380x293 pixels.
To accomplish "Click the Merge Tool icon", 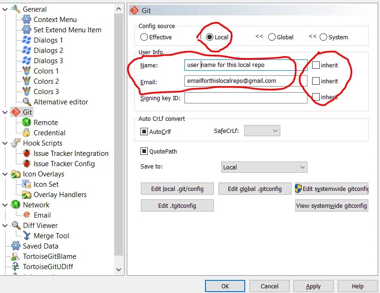I will (26, 235).
